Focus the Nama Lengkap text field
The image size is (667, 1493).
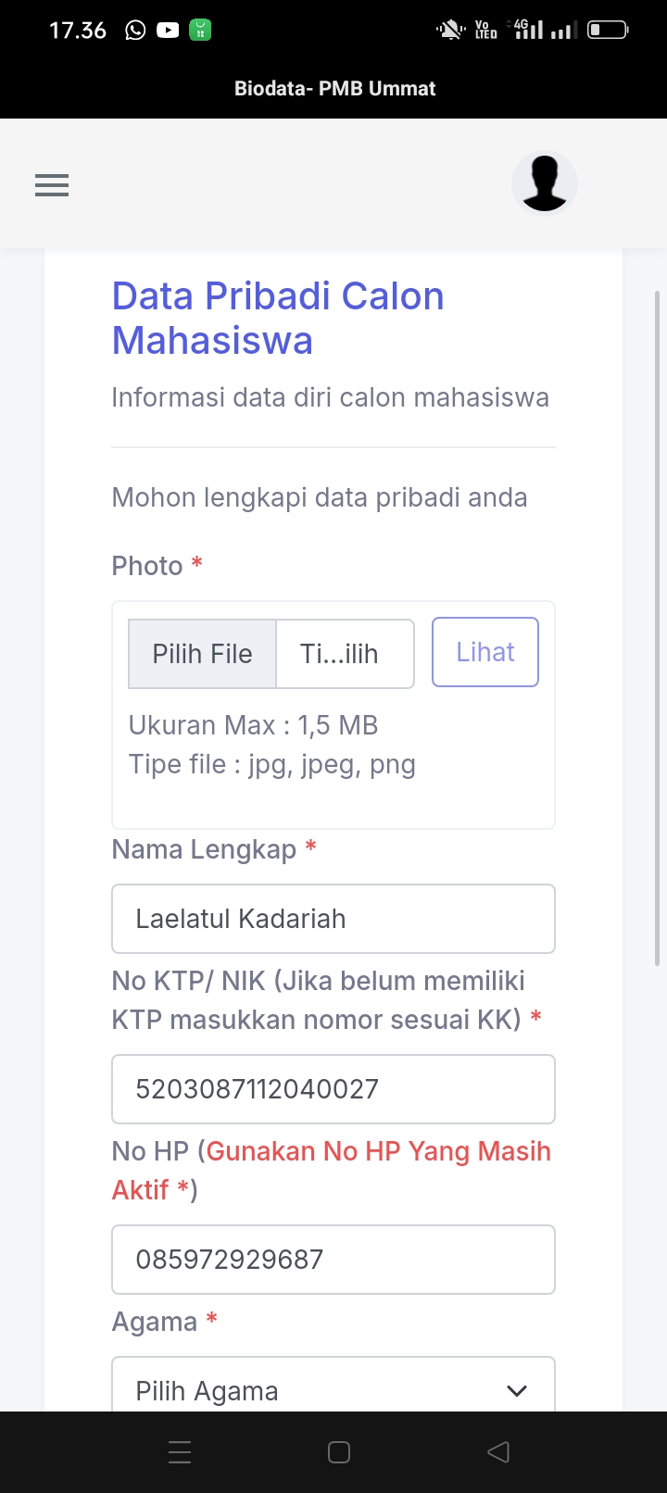point(333,919)
